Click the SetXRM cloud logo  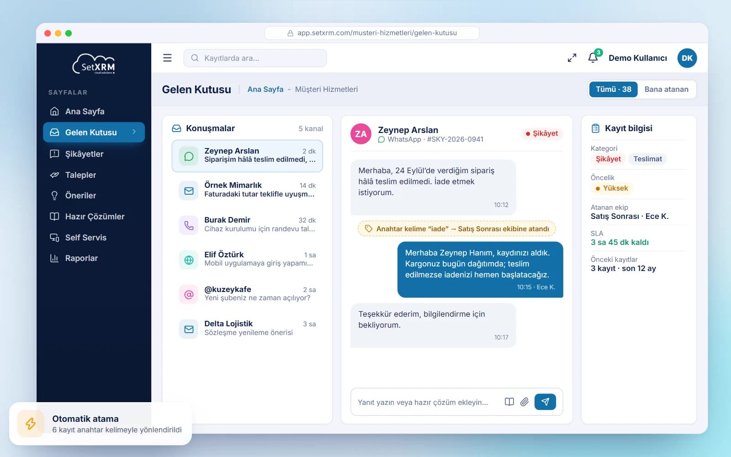coord(94,64)
